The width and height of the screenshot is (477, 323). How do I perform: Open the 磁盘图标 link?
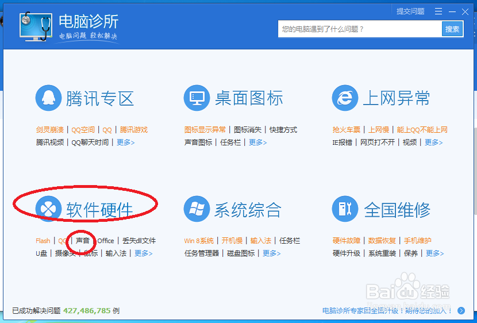pyautogui.click(x=241, y=253)
